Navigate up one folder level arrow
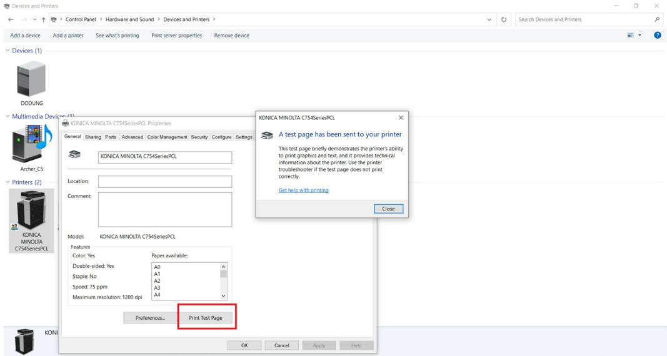The image size is (667, 356). pos(44,19)
